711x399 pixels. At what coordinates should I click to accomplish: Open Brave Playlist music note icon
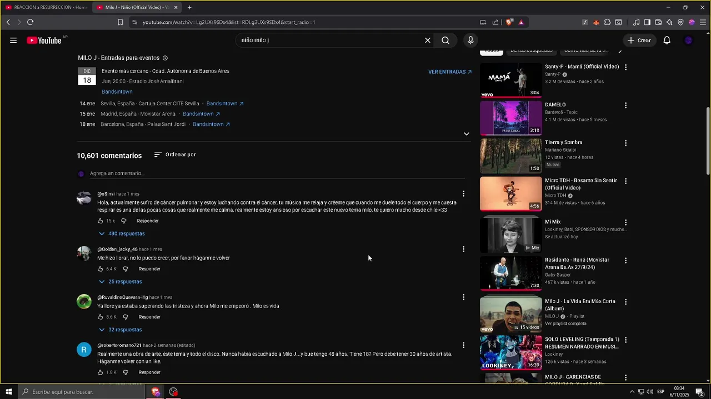tap(636, 23)
